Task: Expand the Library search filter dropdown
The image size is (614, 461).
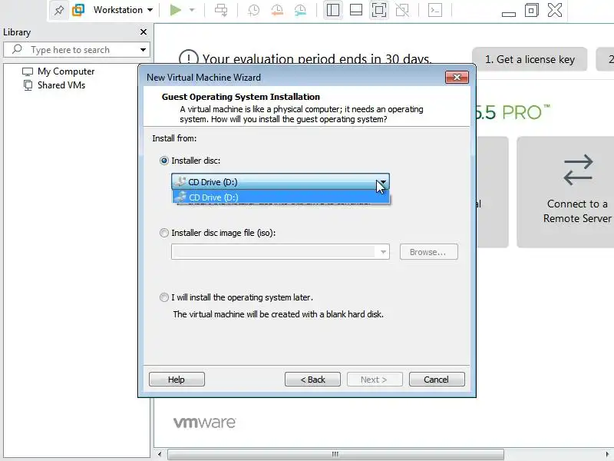Action: click(x=143, y=50)
